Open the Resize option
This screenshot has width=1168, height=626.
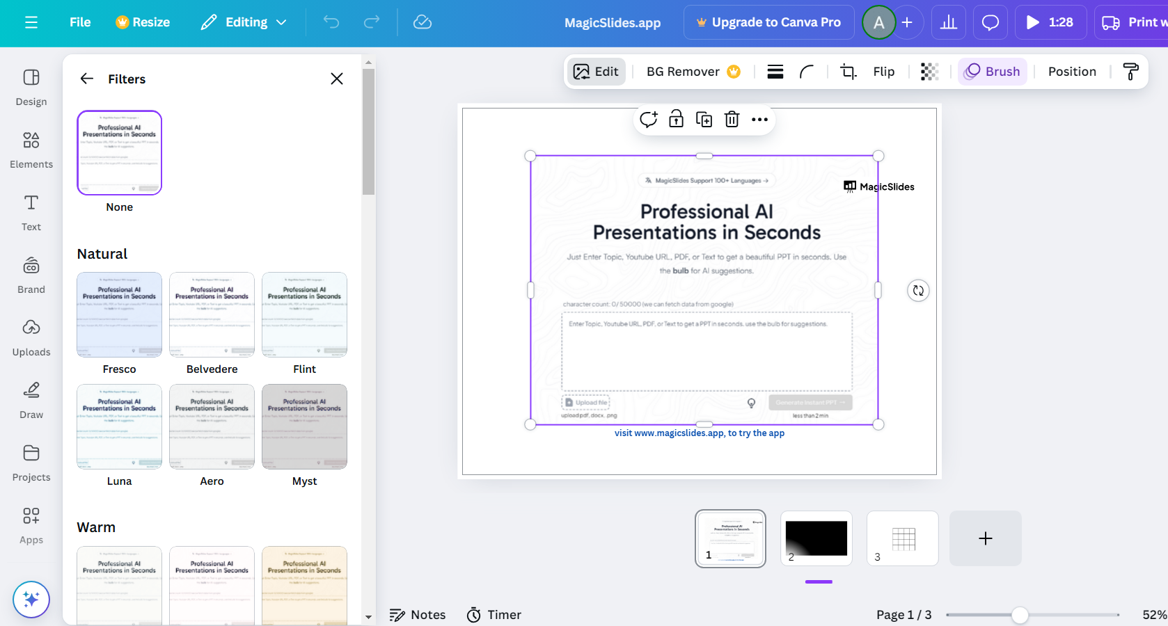(143, 22)
